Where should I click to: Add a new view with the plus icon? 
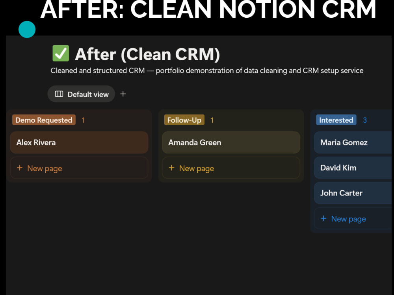tap(123, 94)
